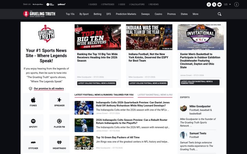Click the shield icon beside Our promise
Viewport: 247px width, 154px height.
(31, 89)
